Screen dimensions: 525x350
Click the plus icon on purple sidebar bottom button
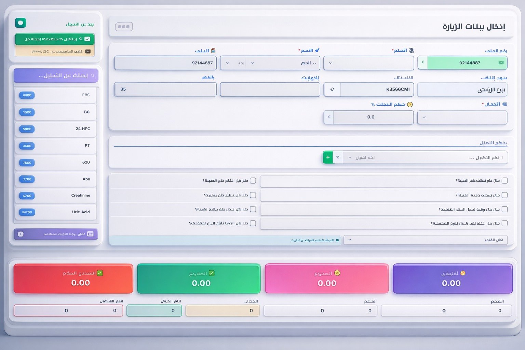[21, 234]
